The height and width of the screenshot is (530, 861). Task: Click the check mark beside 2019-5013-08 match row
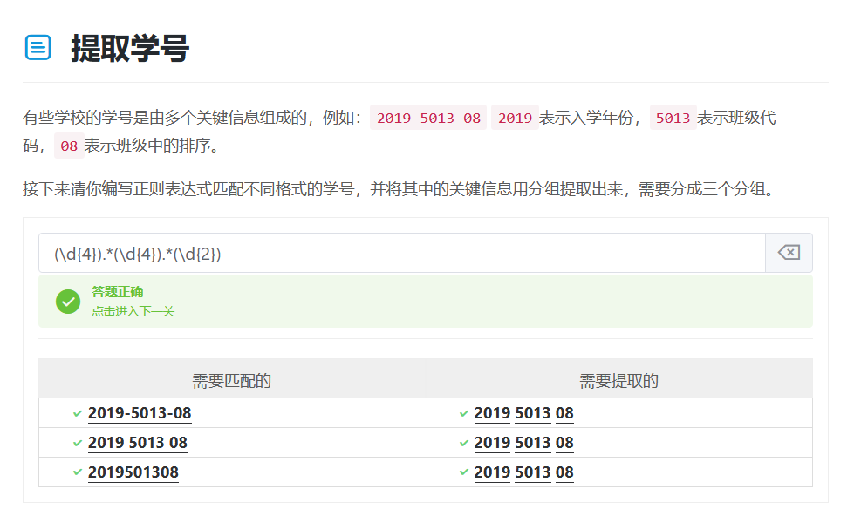(x=78, y=413)
